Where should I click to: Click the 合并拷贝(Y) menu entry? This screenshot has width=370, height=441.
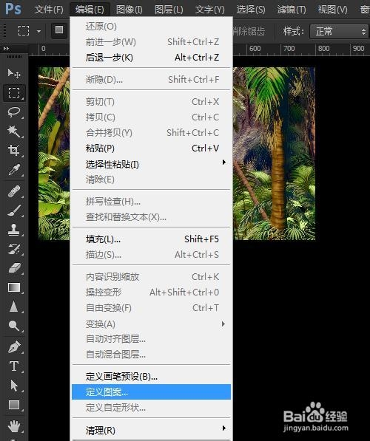coord(151,132)
